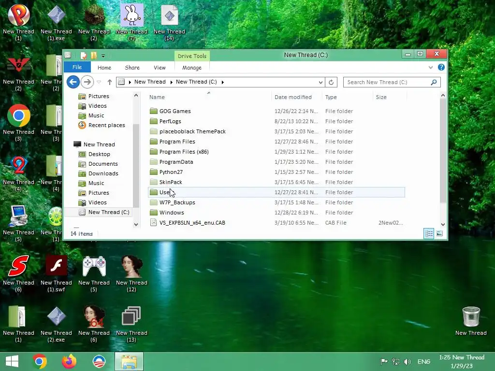Select the Chrome shortcut on the desktop
The image size is (495, 371).
point(18,122)
